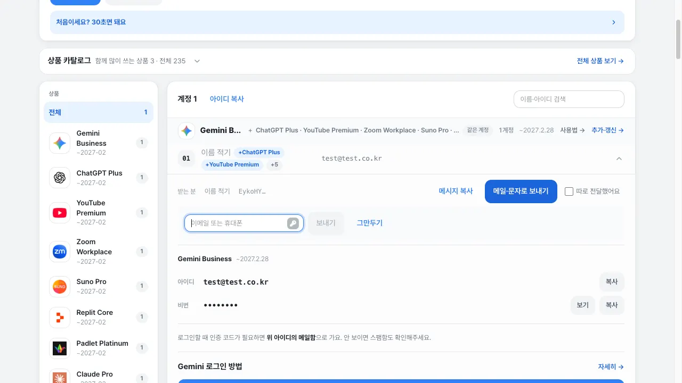This screenshot has height=383, width=682.
Task: Copy the password with 복사 button
Action: click(x=612, y=305)
